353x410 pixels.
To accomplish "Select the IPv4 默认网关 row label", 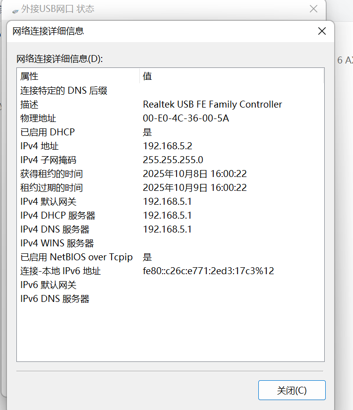I will pyautogui.click(x=49, y=201).
